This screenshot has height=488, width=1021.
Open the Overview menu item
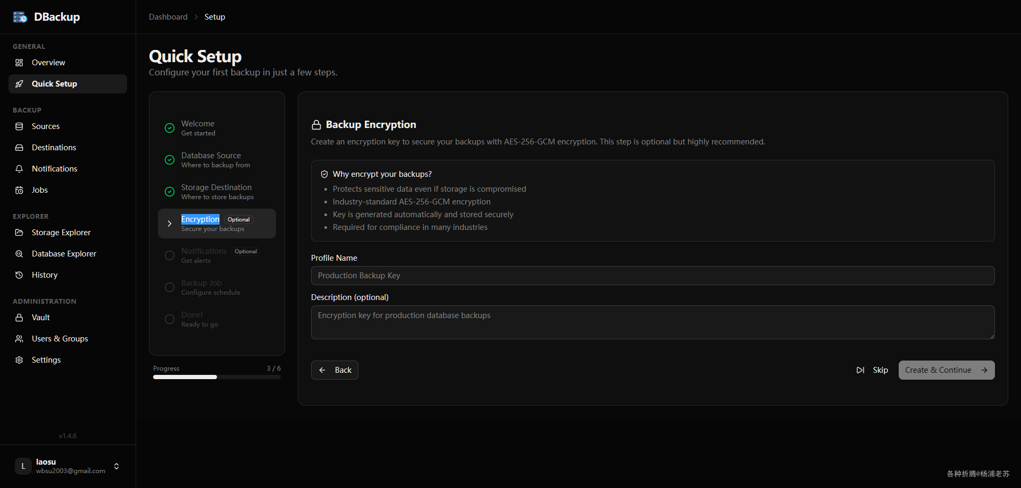[x=48, y=63]
